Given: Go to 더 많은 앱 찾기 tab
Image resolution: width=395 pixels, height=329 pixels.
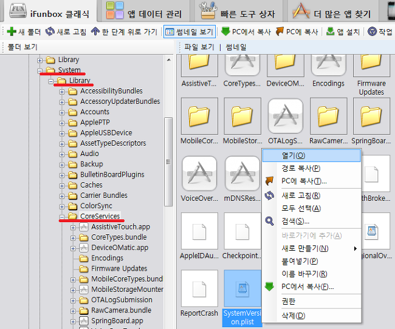Looking at the screenshot, I should coord(331,12).
